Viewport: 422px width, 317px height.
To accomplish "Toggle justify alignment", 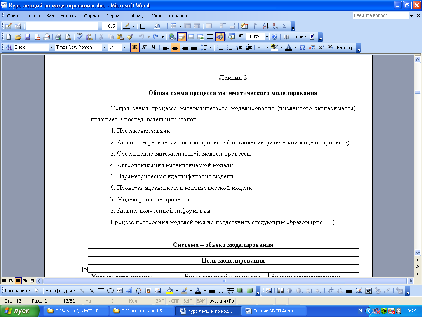I will pos(194,47).
